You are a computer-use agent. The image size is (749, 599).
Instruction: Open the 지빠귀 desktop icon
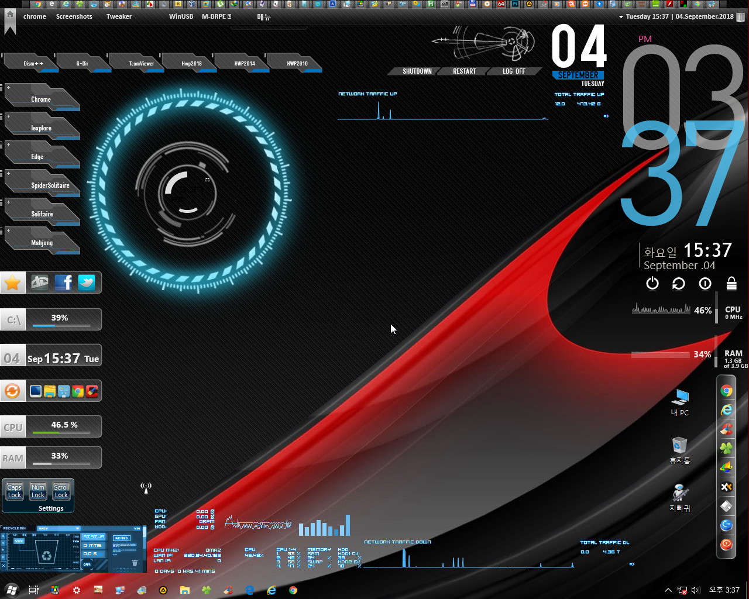(x=680, y=498)
